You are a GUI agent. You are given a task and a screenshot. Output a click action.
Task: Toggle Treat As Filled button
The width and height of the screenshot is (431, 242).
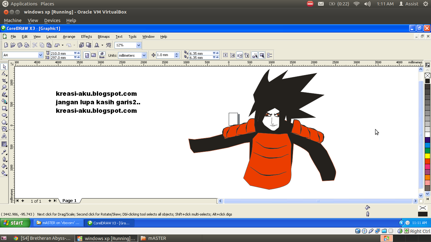(x=262, y=55)
